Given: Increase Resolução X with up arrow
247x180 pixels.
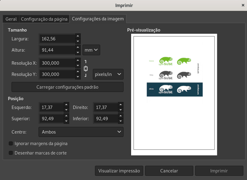Looking at the screenshot, I should (78, 60).
